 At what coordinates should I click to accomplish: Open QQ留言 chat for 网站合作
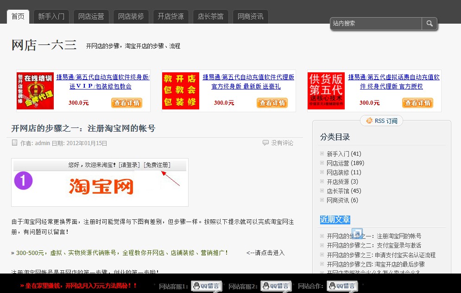coord(342,286)
